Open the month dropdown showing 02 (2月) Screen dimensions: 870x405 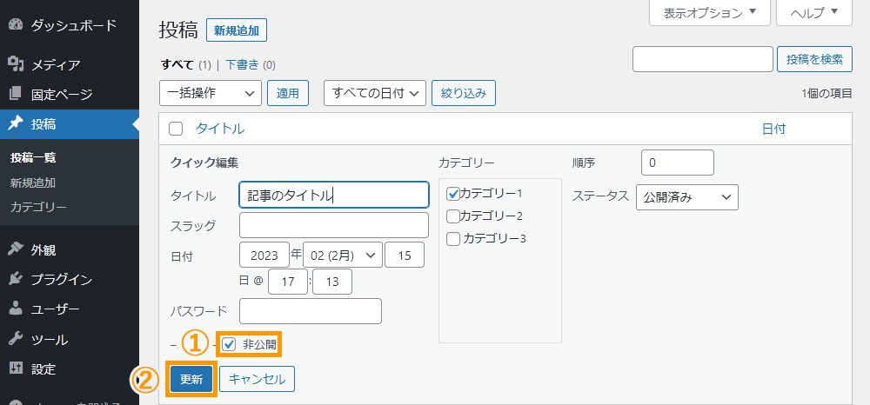point(342,256)
